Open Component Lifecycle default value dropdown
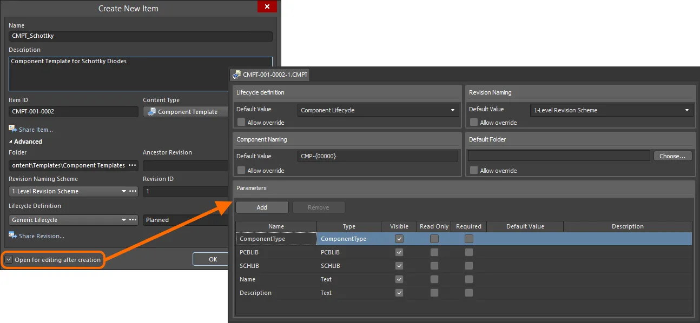This screenshot has height=323, width=700. coord(453,110)
